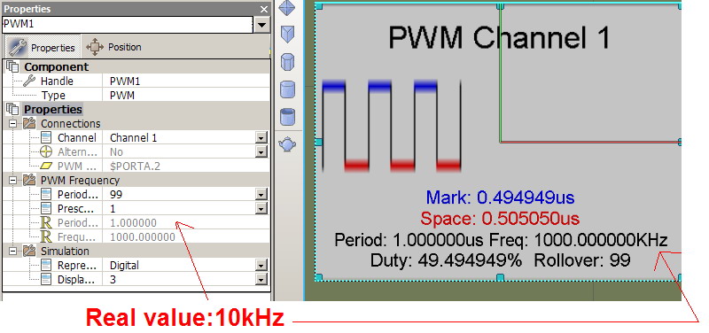Click the list icon beside Presc...

point(46,208)
